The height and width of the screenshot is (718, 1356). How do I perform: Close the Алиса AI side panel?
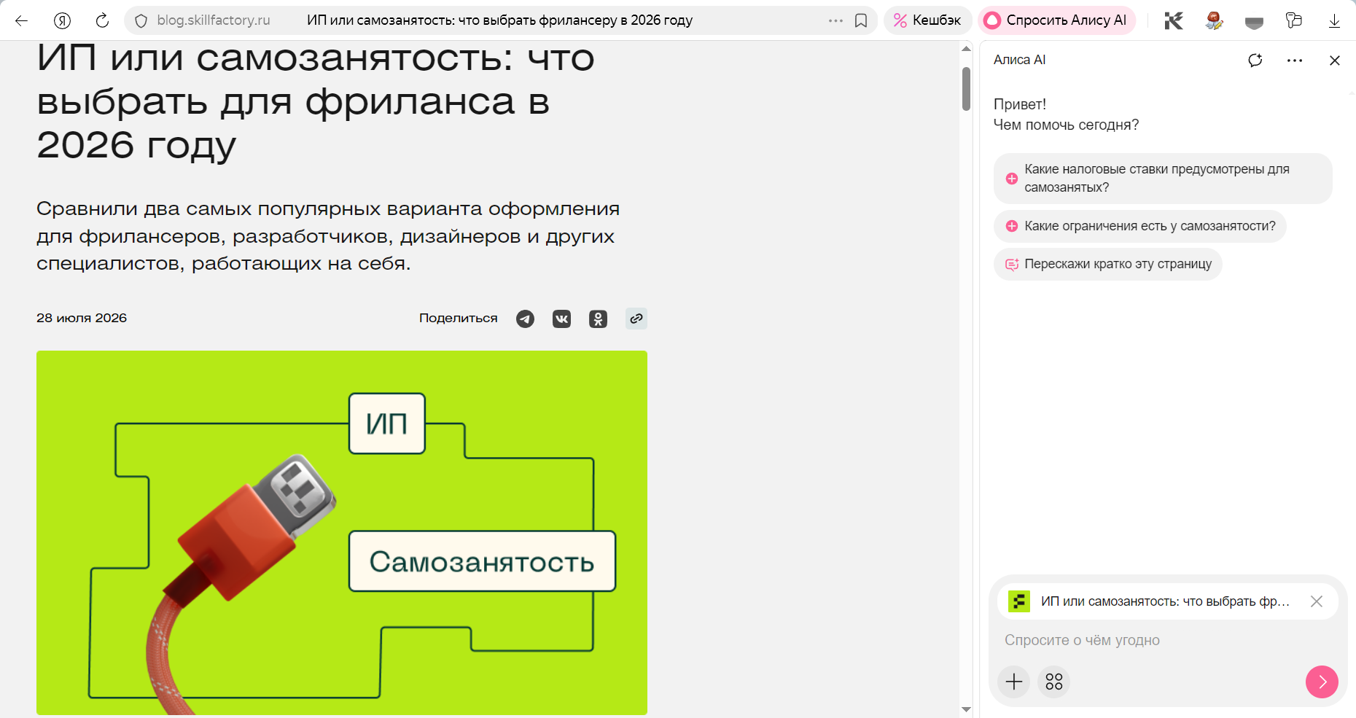[1335, 61]
